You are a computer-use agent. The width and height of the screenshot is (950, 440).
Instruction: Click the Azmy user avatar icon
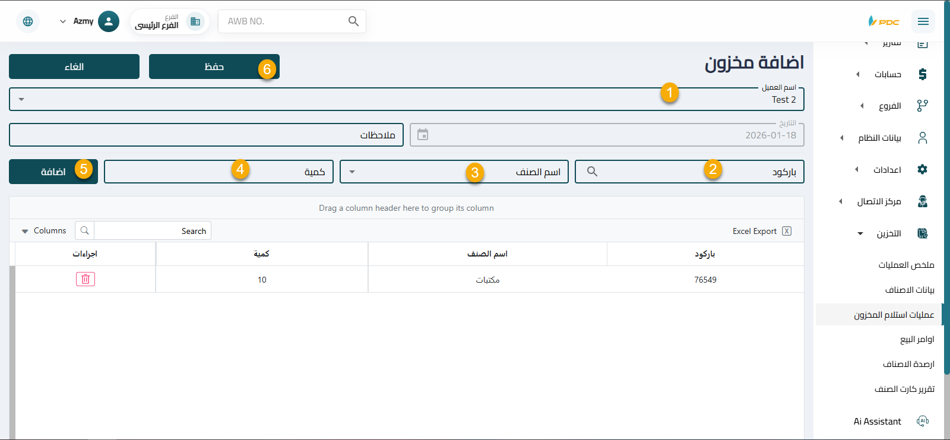[108, 21]
